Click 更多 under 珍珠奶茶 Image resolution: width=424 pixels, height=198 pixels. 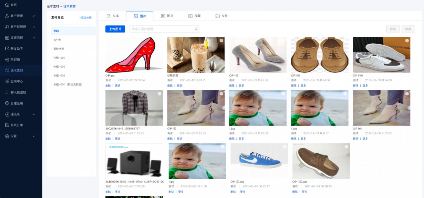tap(180, 85)
